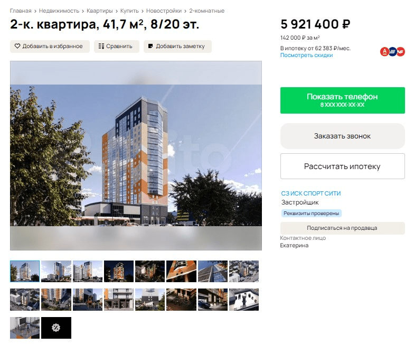Click the red Alfa bank logo icon
414x344 pixels.
pyautogui.click(x=384, y=52)
